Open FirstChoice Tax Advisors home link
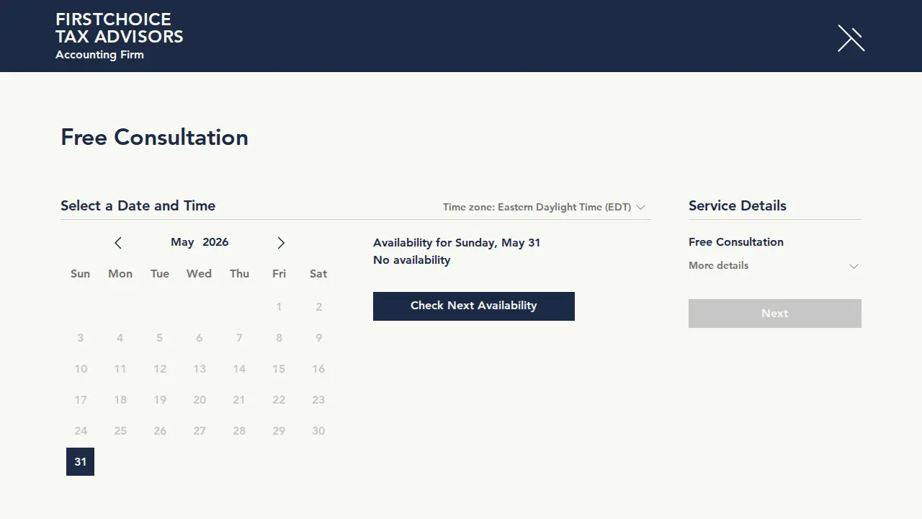Image resolution: width=922 pixels, height=519 pixels. 120,28
